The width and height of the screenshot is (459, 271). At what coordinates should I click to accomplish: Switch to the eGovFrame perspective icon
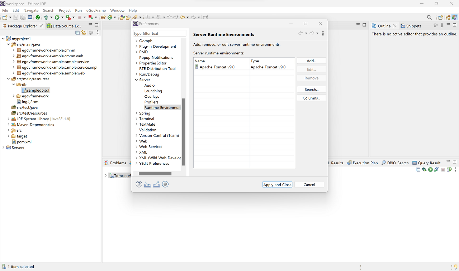(455, 17)
